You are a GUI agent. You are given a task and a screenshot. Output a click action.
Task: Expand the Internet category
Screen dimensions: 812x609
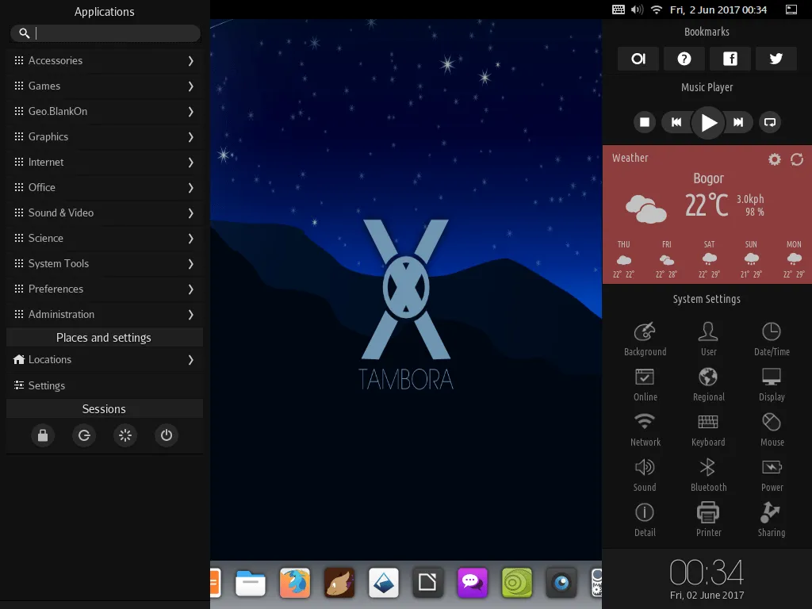(104, 162)
